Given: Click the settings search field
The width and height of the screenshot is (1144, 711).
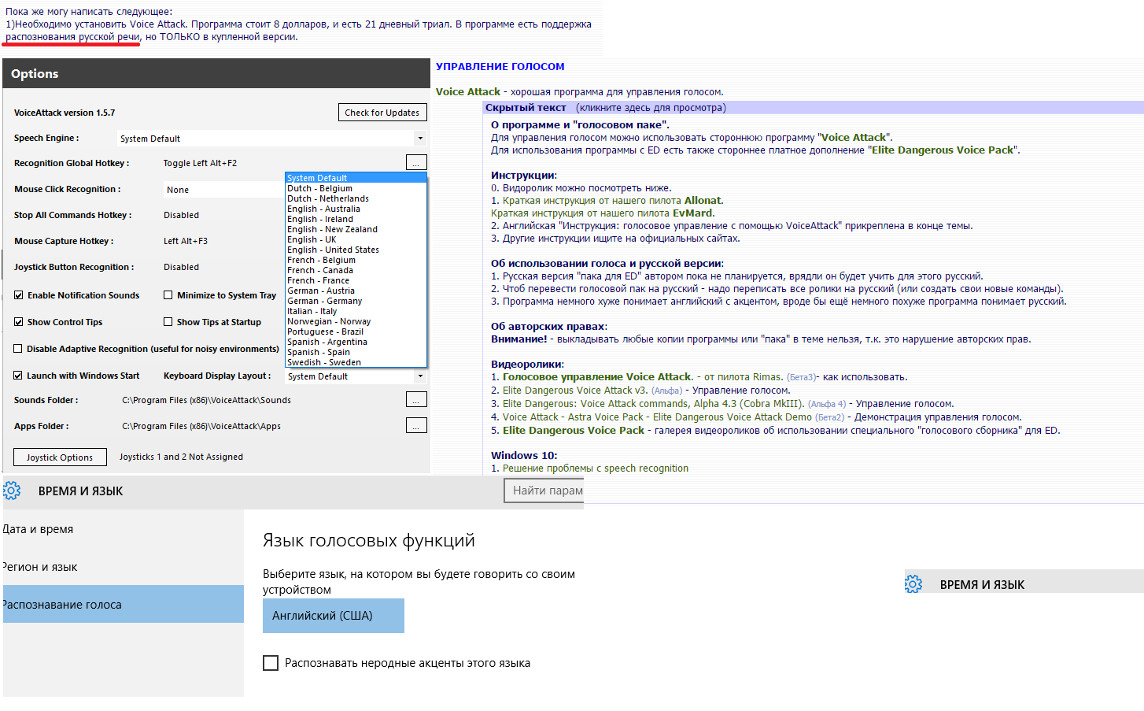Looking at the screenshot, I should 544,491.
